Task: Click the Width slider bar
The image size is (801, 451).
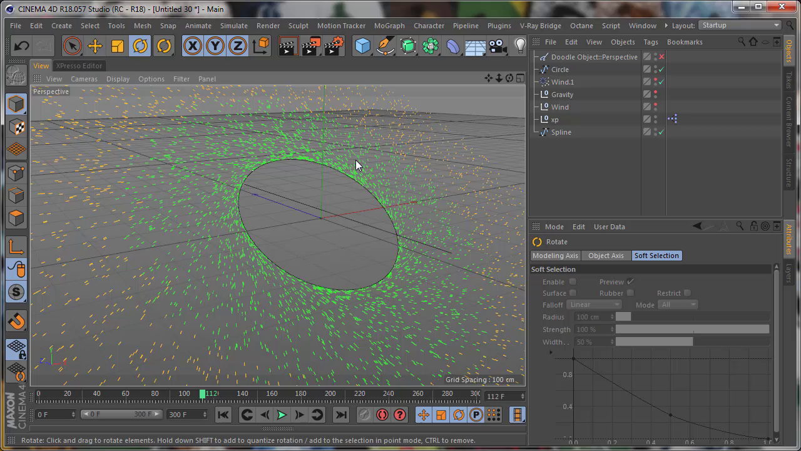Action: tap(692, 341)
